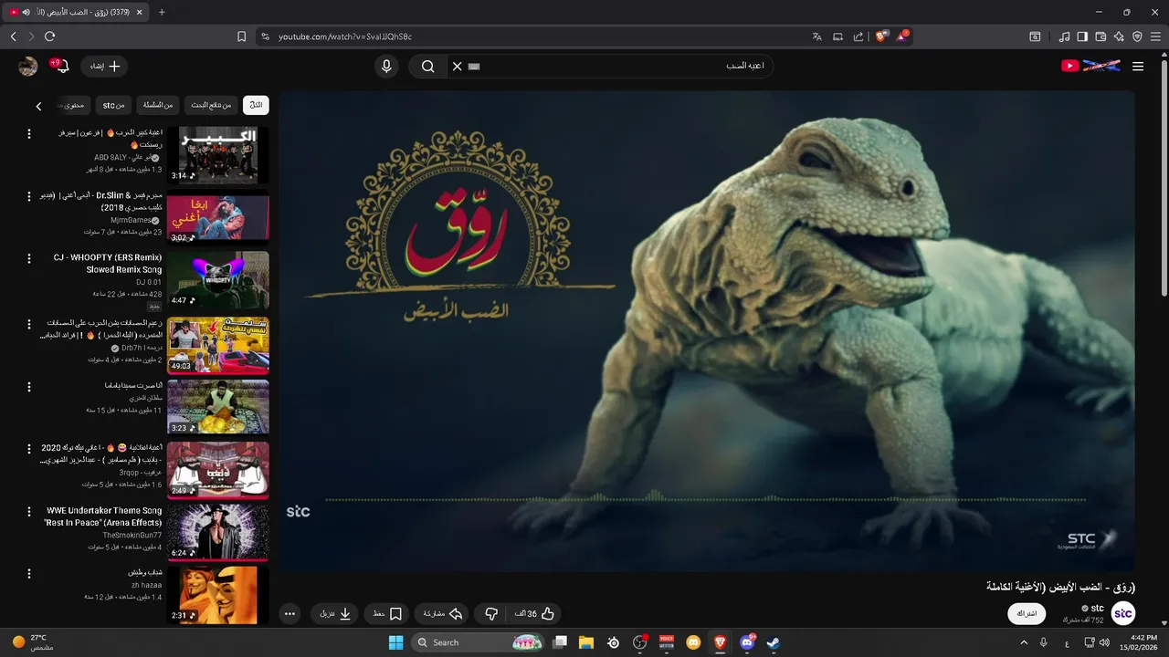Open TheSmokinGun77 channel link
The height and width of the screenshot is (657, 1169).
click(132, 535)
